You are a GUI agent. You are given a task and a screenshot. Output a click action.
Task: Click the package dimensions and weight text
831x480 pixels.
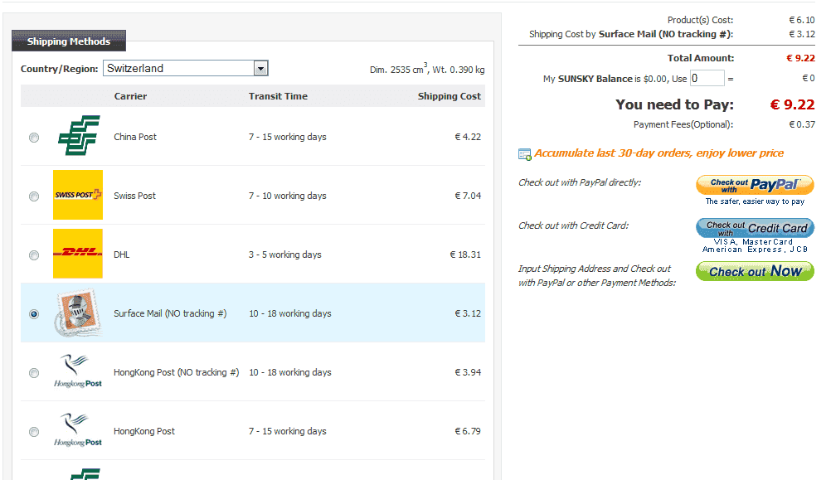point(427,69)
